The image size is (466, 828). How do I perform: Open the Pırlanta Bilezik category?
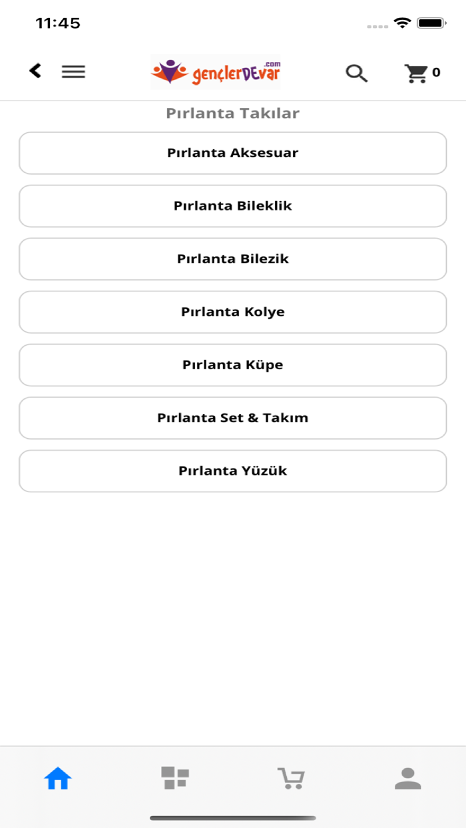click(232, 259)
